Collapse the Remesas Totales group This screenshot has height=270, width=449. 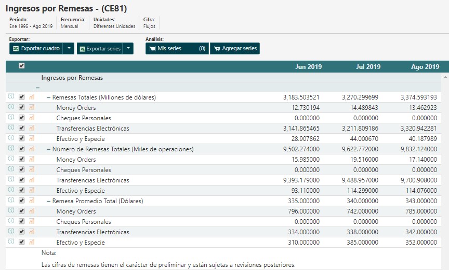pyautogui.click(x=48, y=97)
